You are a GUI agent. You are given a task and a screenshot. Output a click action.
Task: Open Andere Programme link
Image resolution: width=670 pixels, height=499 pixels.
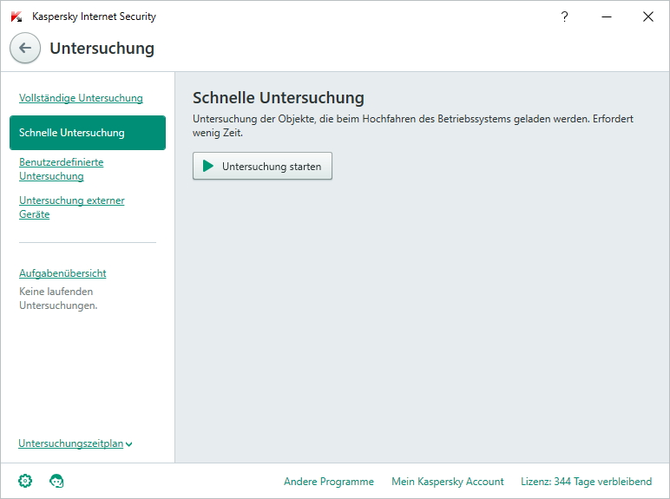coord(329,482)
